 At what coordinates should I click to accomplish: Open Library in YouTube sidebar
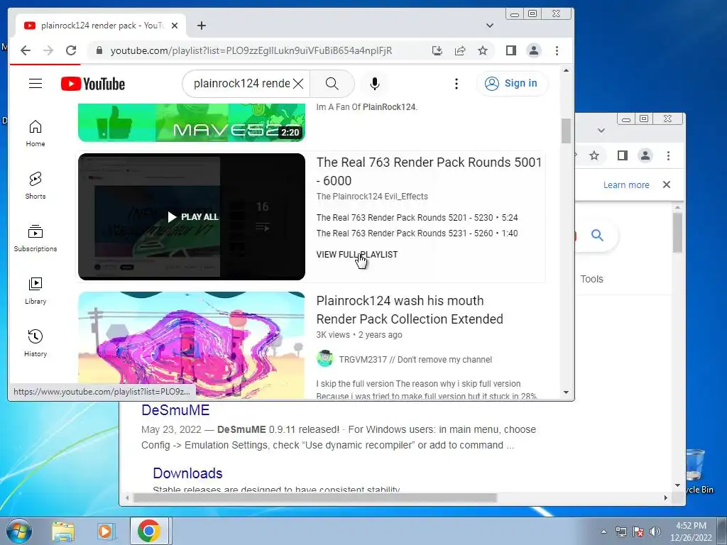pyautogui.click(x=35, y=290)
